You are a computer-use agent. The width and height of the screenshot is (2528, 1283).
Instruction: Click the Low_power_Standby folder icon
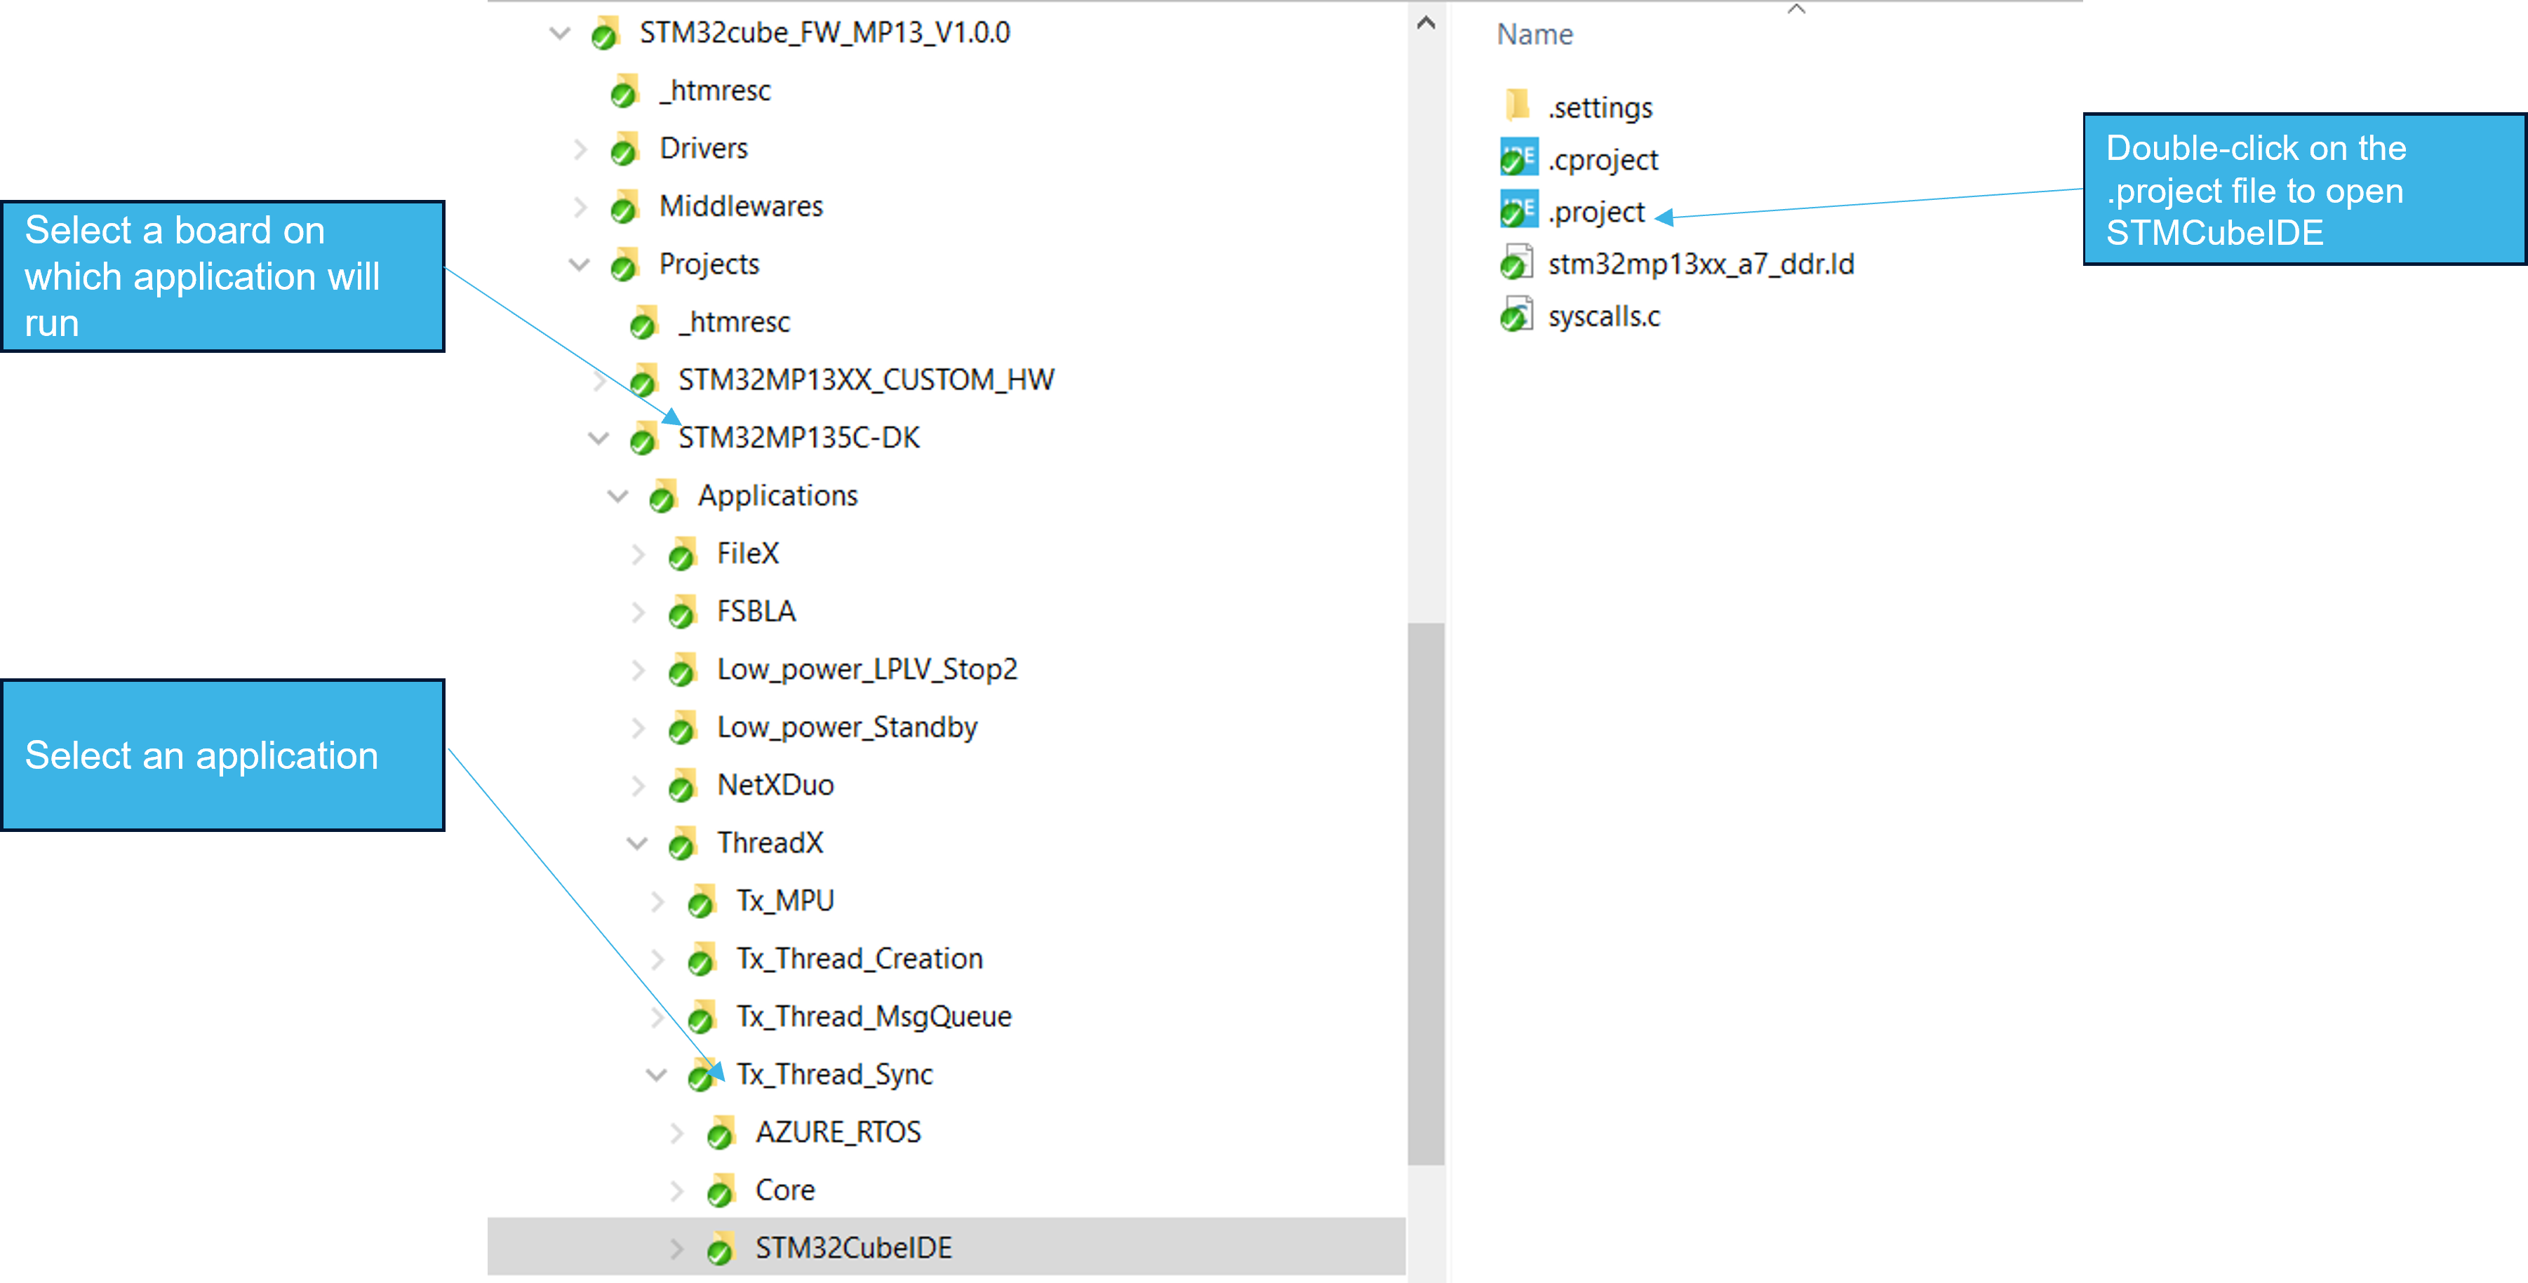tap(682, 728)
